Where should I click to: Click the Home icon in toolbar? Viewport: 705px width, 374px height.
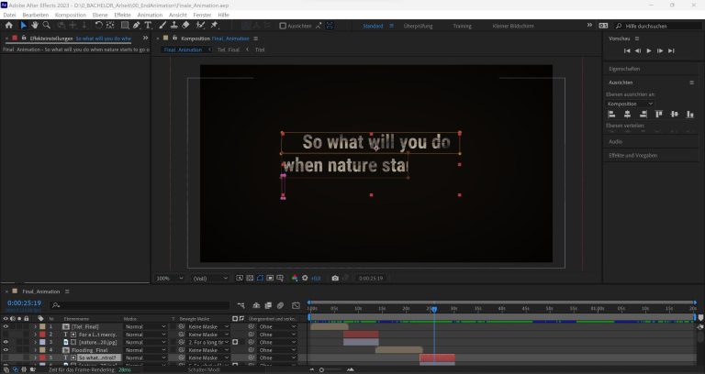9,26
